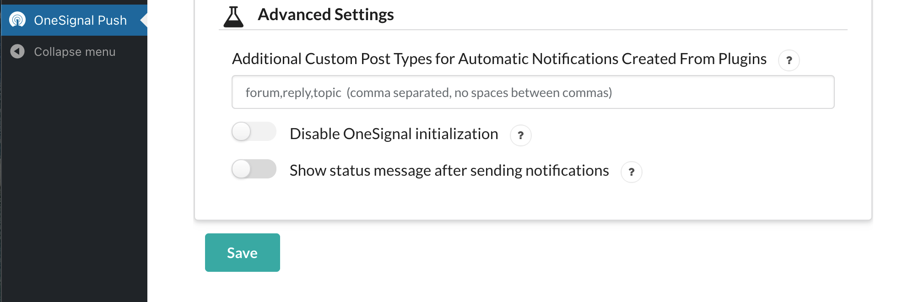Open help for Additional Custom Post Types
The height and width of the screenshot is (302, 919).
pyautogui.click(x=789, y=60)
